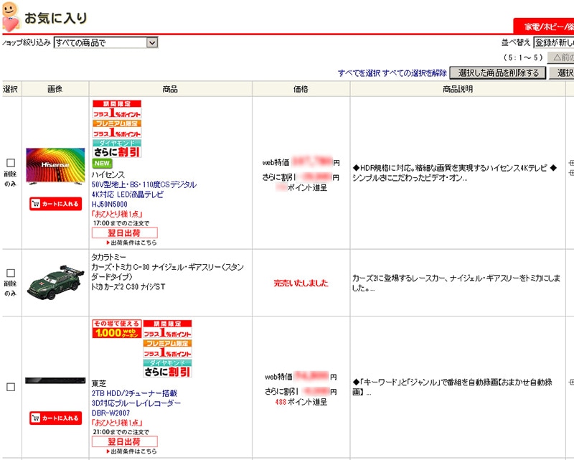Click the お気に入り page heading
The width and height of the screenshot is (574, 460).
[56, 19]
